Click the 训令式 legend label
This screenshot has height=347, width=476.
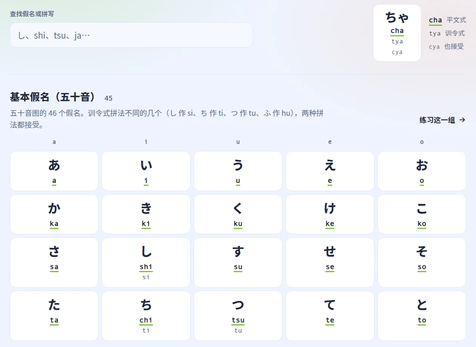coord(455,33)
